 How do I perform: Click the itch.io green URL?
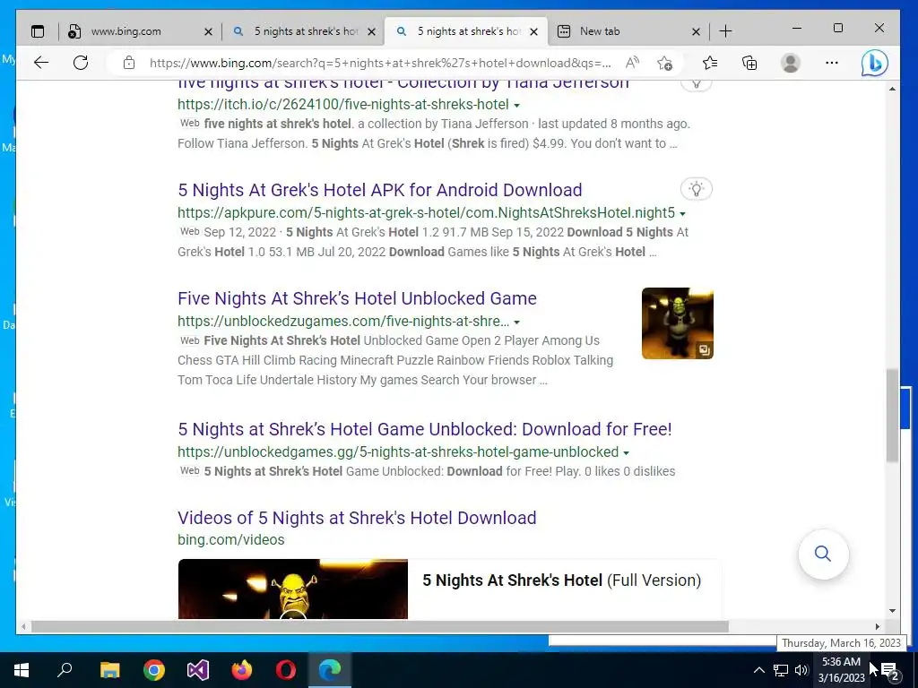[x=343, y=104]
